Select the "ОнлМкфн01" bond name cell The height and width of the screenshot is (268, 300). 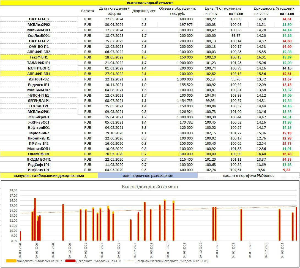pyautogui.click(x=39, y=154)
